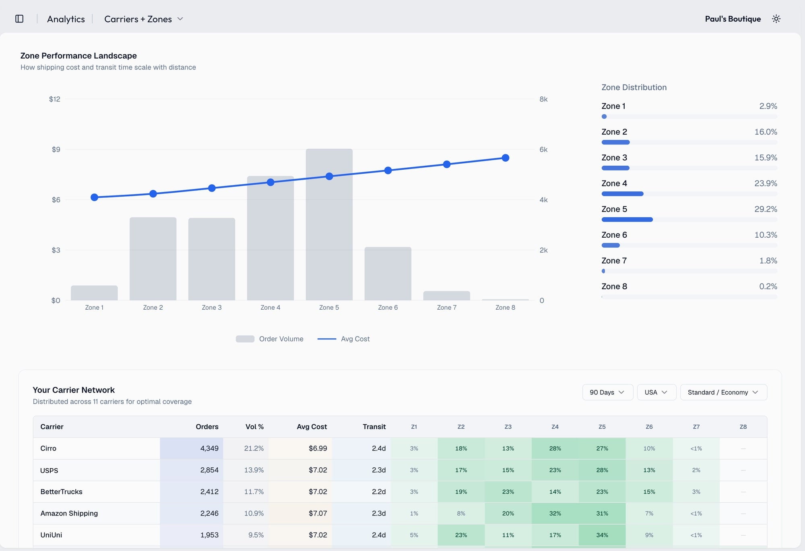Select the Amazon Shipping carrier row
Screen dimensions: 805x551
pyautogui.click(x=400, y=514)
